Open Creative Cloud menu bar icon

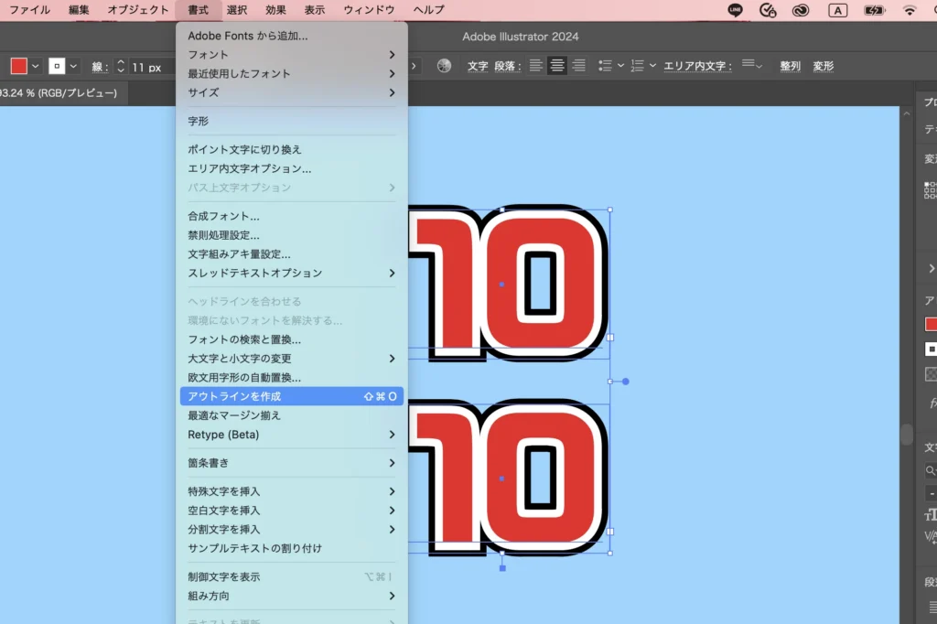[802, 10]
